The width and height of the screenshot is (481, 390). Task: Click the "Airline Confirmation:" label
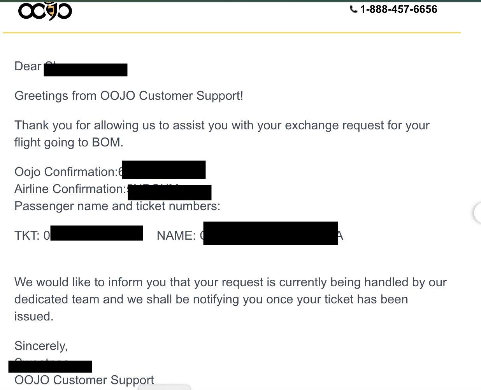[70, 189]
